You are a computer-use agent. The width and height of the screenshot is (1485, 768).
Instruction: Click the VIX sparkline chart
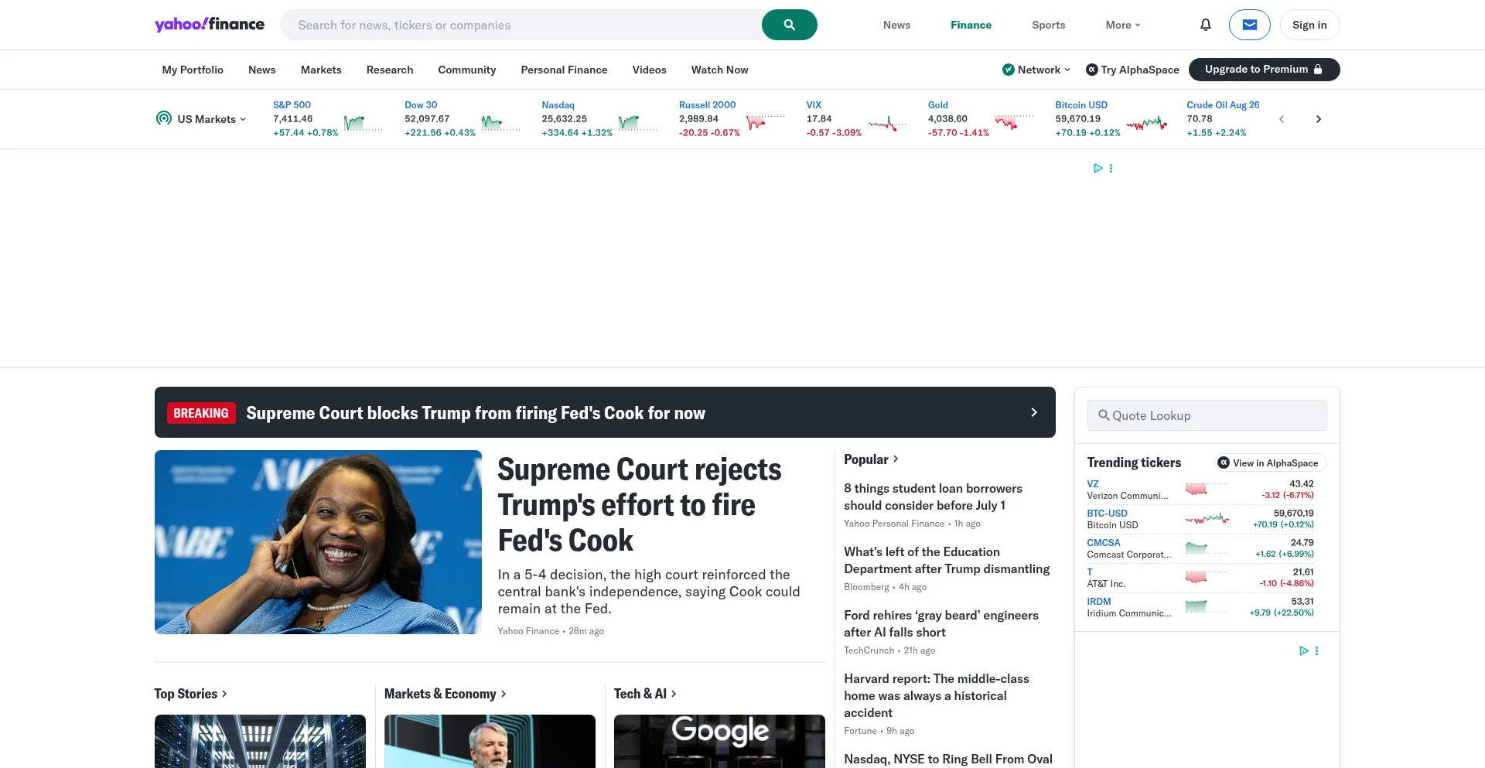pos(886,123)
